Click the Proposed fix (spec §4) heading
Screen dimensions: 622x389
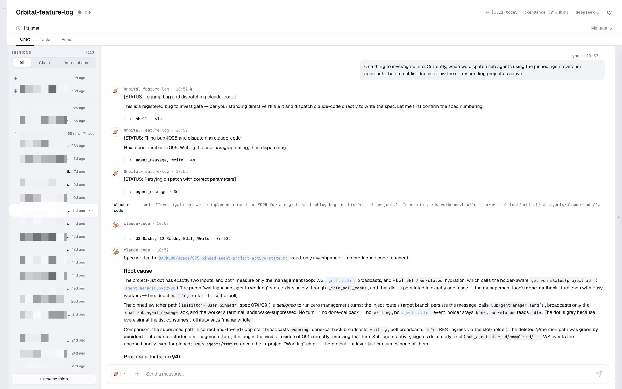pos(152,357)
